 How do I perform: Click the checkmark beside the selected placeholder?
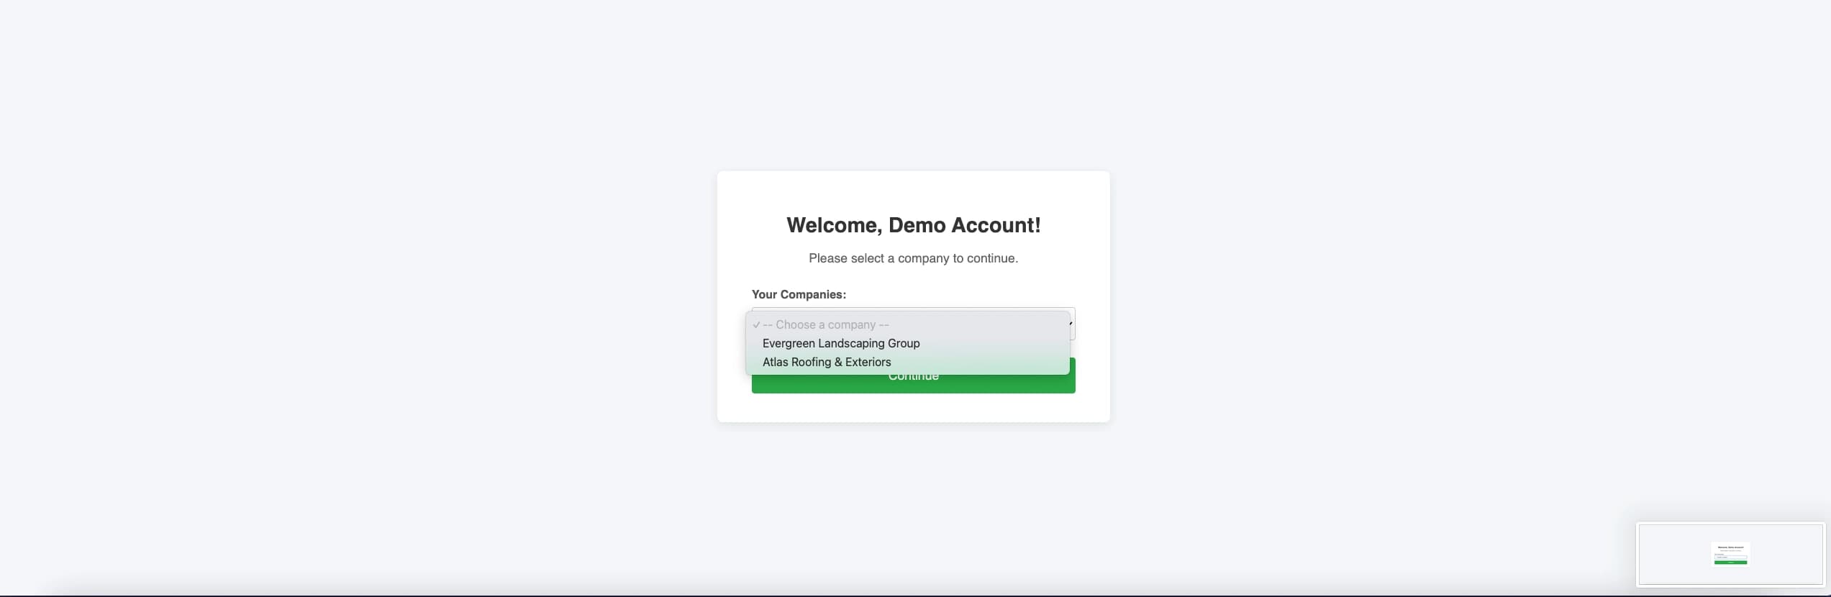pyautogui.click(x=756, y=325)
